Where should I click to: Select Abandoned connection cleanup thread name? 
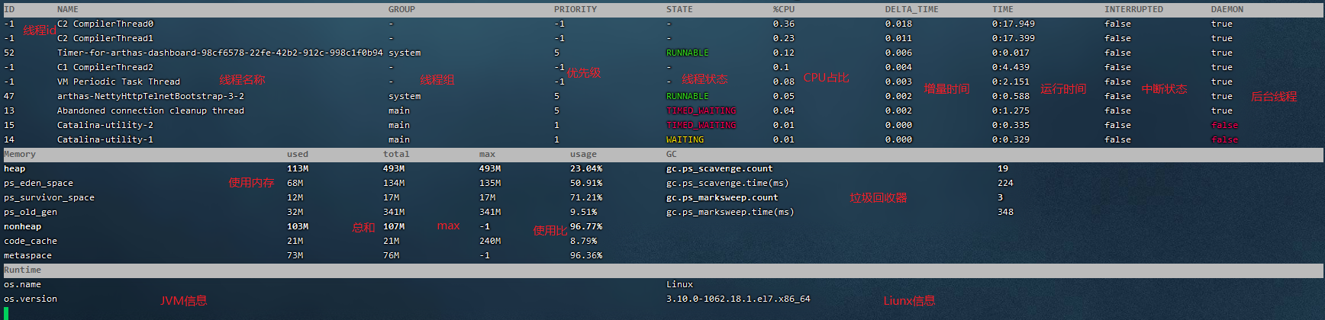[x=150, y=110]
